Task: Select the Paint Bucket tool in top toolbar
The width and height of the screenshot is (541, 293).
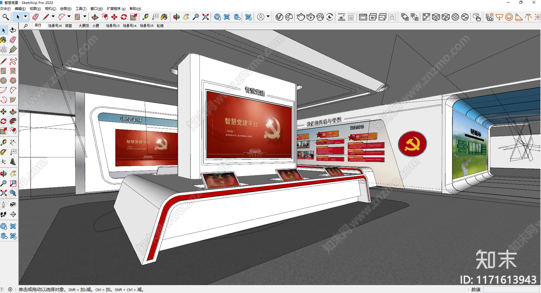Action: (x=164, y=17)
